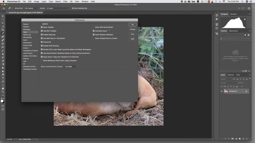Select the Rectangular Marquee tool

[x=3, y=19]
